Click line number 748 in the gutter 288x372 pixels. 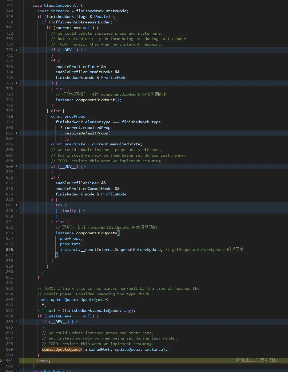pos(10,11)
